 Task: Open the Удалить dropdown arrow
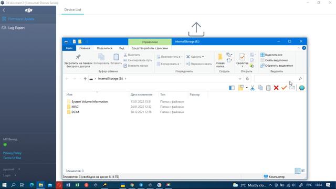pyautogui.click(x=203, y=57)
